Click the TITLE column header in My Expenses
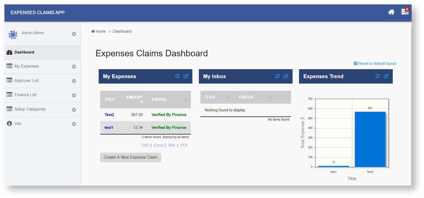This screenshot has width=424, height=198. 110,100
